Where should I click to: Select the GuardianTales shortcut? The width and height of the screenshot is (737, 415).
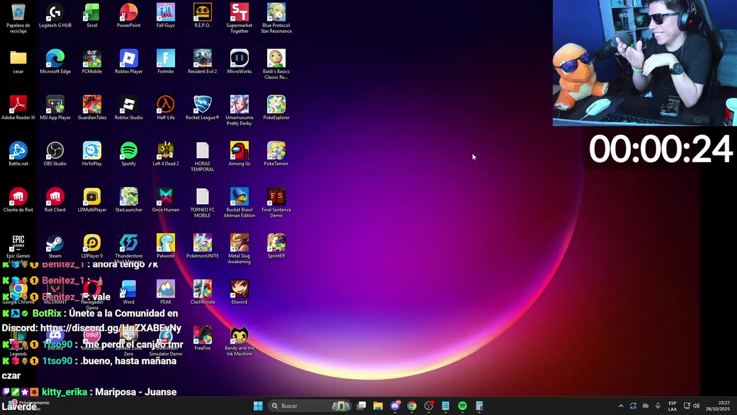[92, 108]
